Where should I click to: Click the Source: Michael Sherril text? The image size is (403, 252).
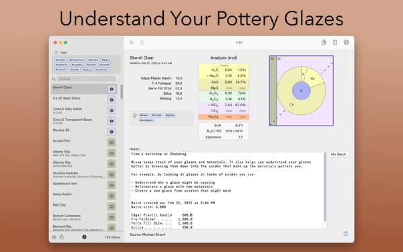(x=148, y=235)
